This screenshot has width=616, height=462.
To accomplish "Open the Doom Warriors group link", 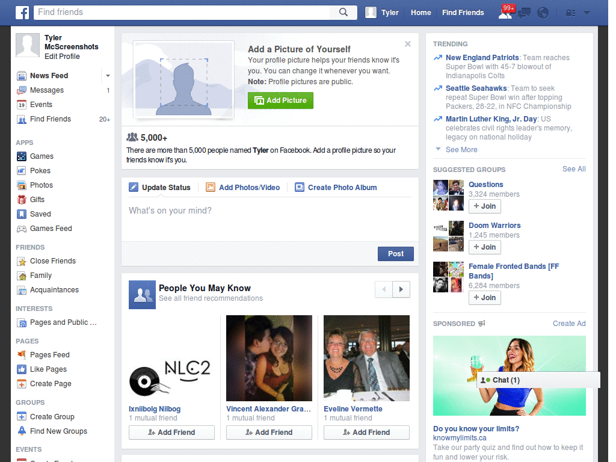I will tap(494, 226).
